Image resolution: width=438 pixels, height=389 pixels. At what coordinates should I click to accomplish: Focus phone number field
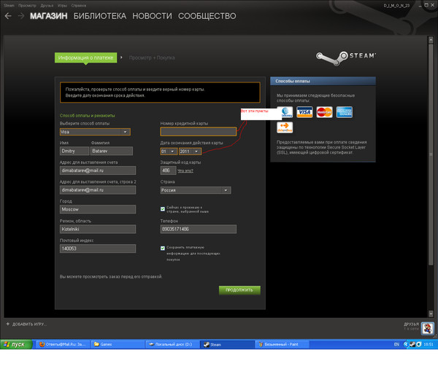coord(199,229)
